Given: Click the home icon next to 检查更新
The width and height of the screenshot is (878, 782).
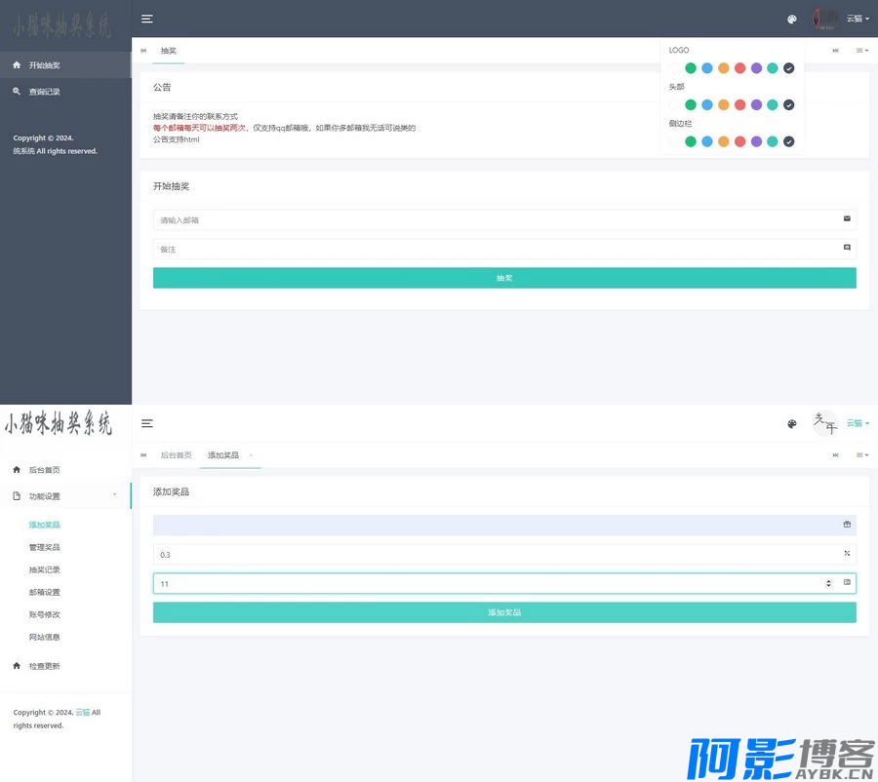Looking at the screenshot, I should click(17, 666).
